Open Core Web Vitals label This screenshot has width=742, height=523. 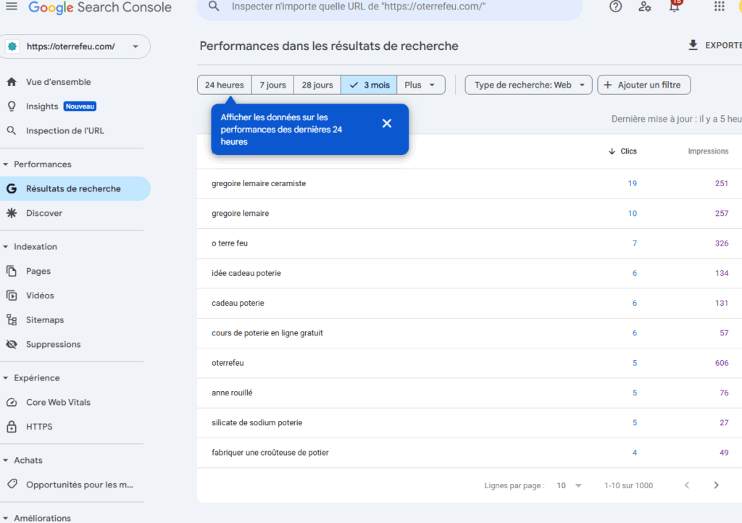(58, 403)
